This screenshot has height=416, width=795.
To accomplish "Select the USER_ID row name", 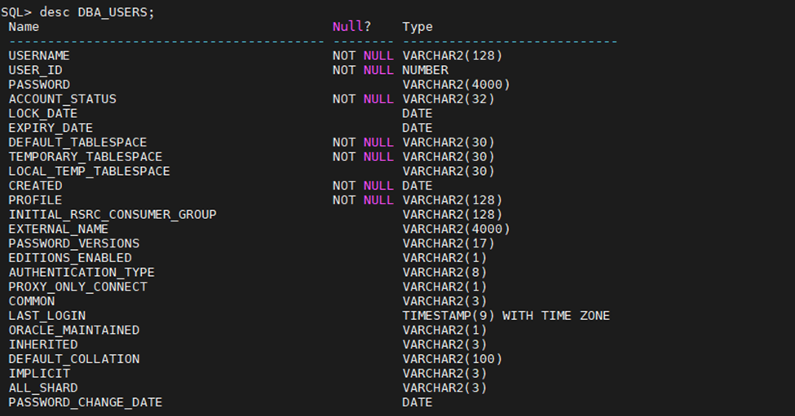I will pyautogui.click(x=35, y=70).
